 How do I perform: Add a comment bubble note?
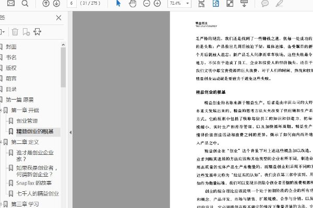click(x=265, y=4)
